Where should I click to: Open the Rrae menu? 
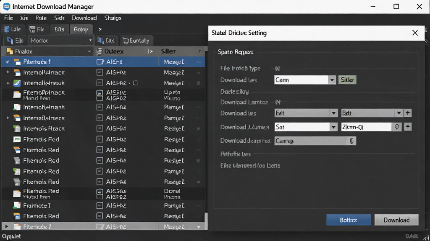click(41, 18)
